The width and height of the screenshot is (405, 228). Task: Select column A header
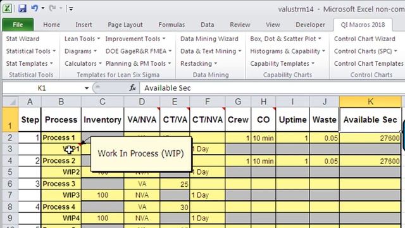click(x=30, y=101)
